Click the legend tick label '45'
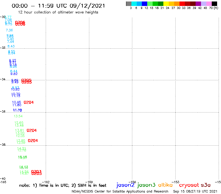Viewport: 221px width, 194px height. click(205, 8)
